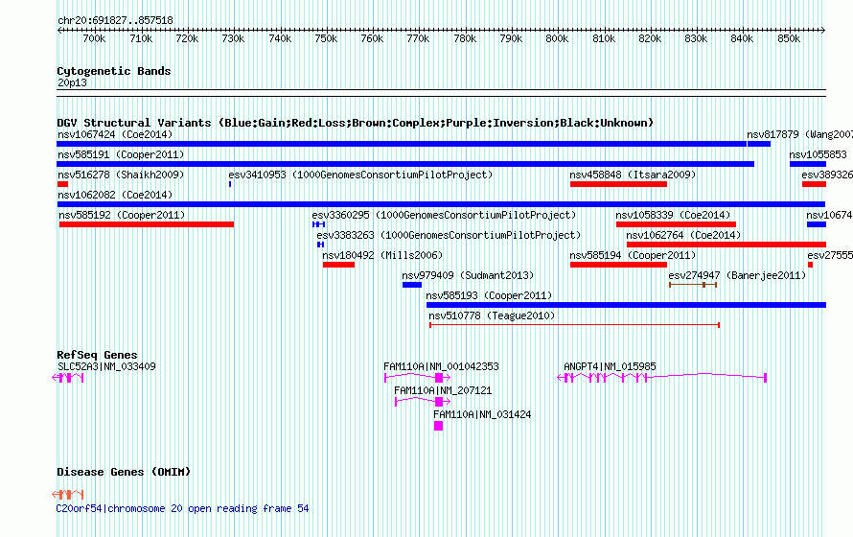Click the nsv585193 (Cooper2011) label
This screenshot has height=537, width=853.
click(489, 295)
